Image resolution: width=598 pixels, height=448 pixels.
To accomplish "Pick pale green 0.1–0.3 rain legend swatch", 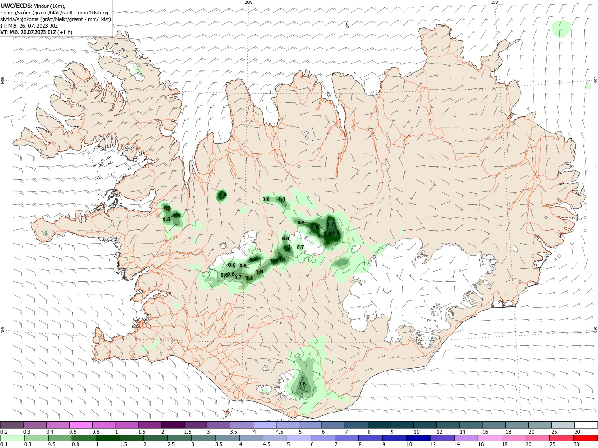I will [x=12, y=438].
